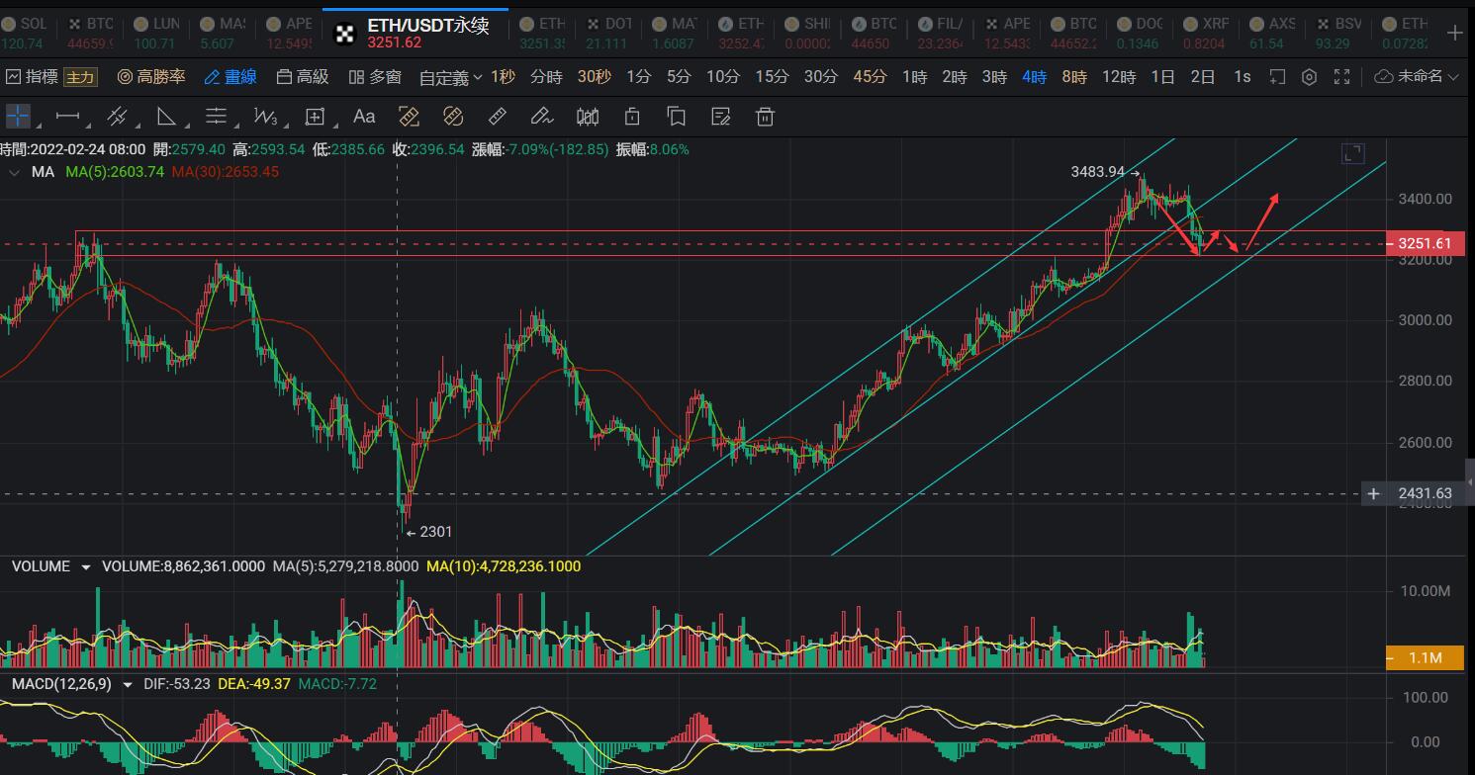Toggle the 畫線 drawing mode

(230, 77)
